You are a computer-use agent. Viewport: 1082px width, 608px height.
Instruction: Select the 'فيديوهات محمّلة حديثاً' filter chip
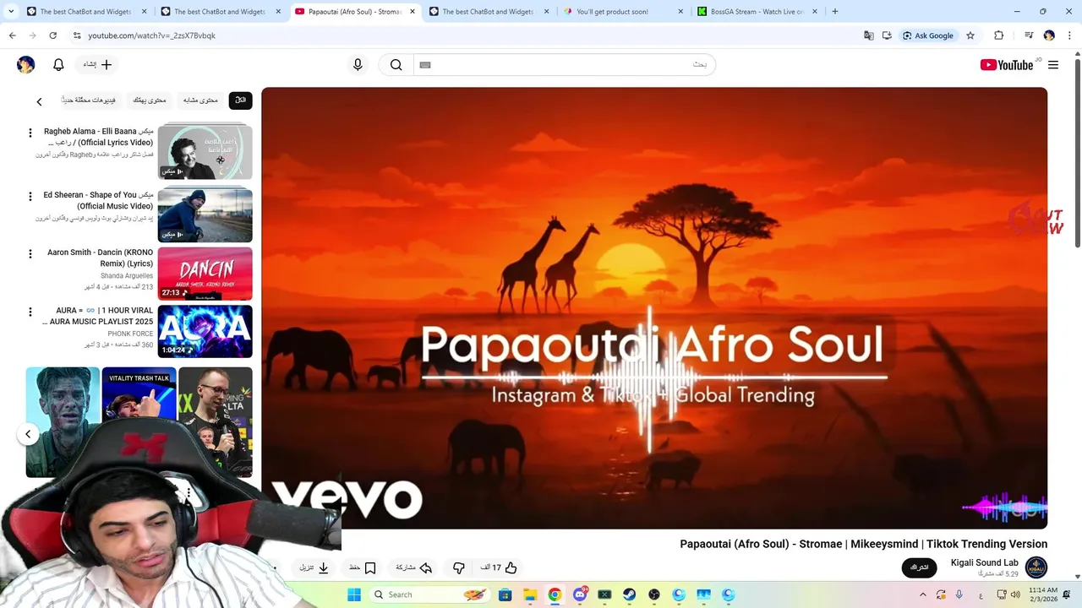(90, 100)
